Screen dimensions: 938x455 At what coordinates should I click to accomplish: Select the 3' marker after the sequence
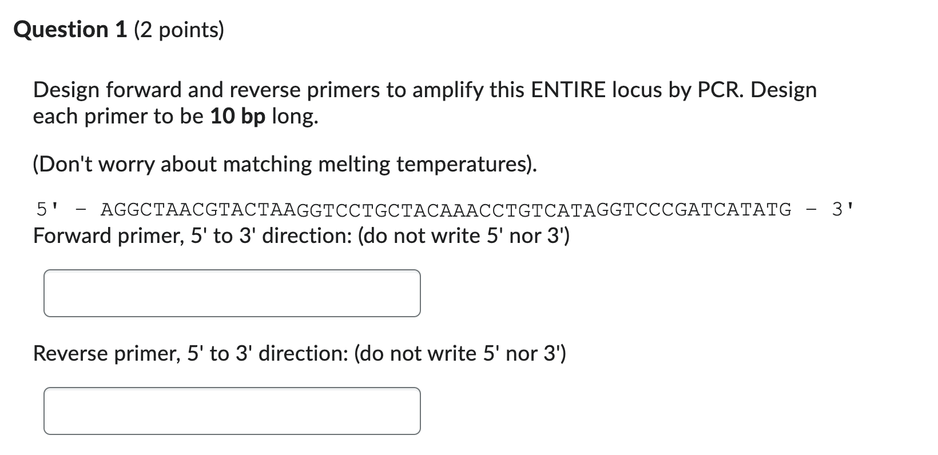click(841, 209)
